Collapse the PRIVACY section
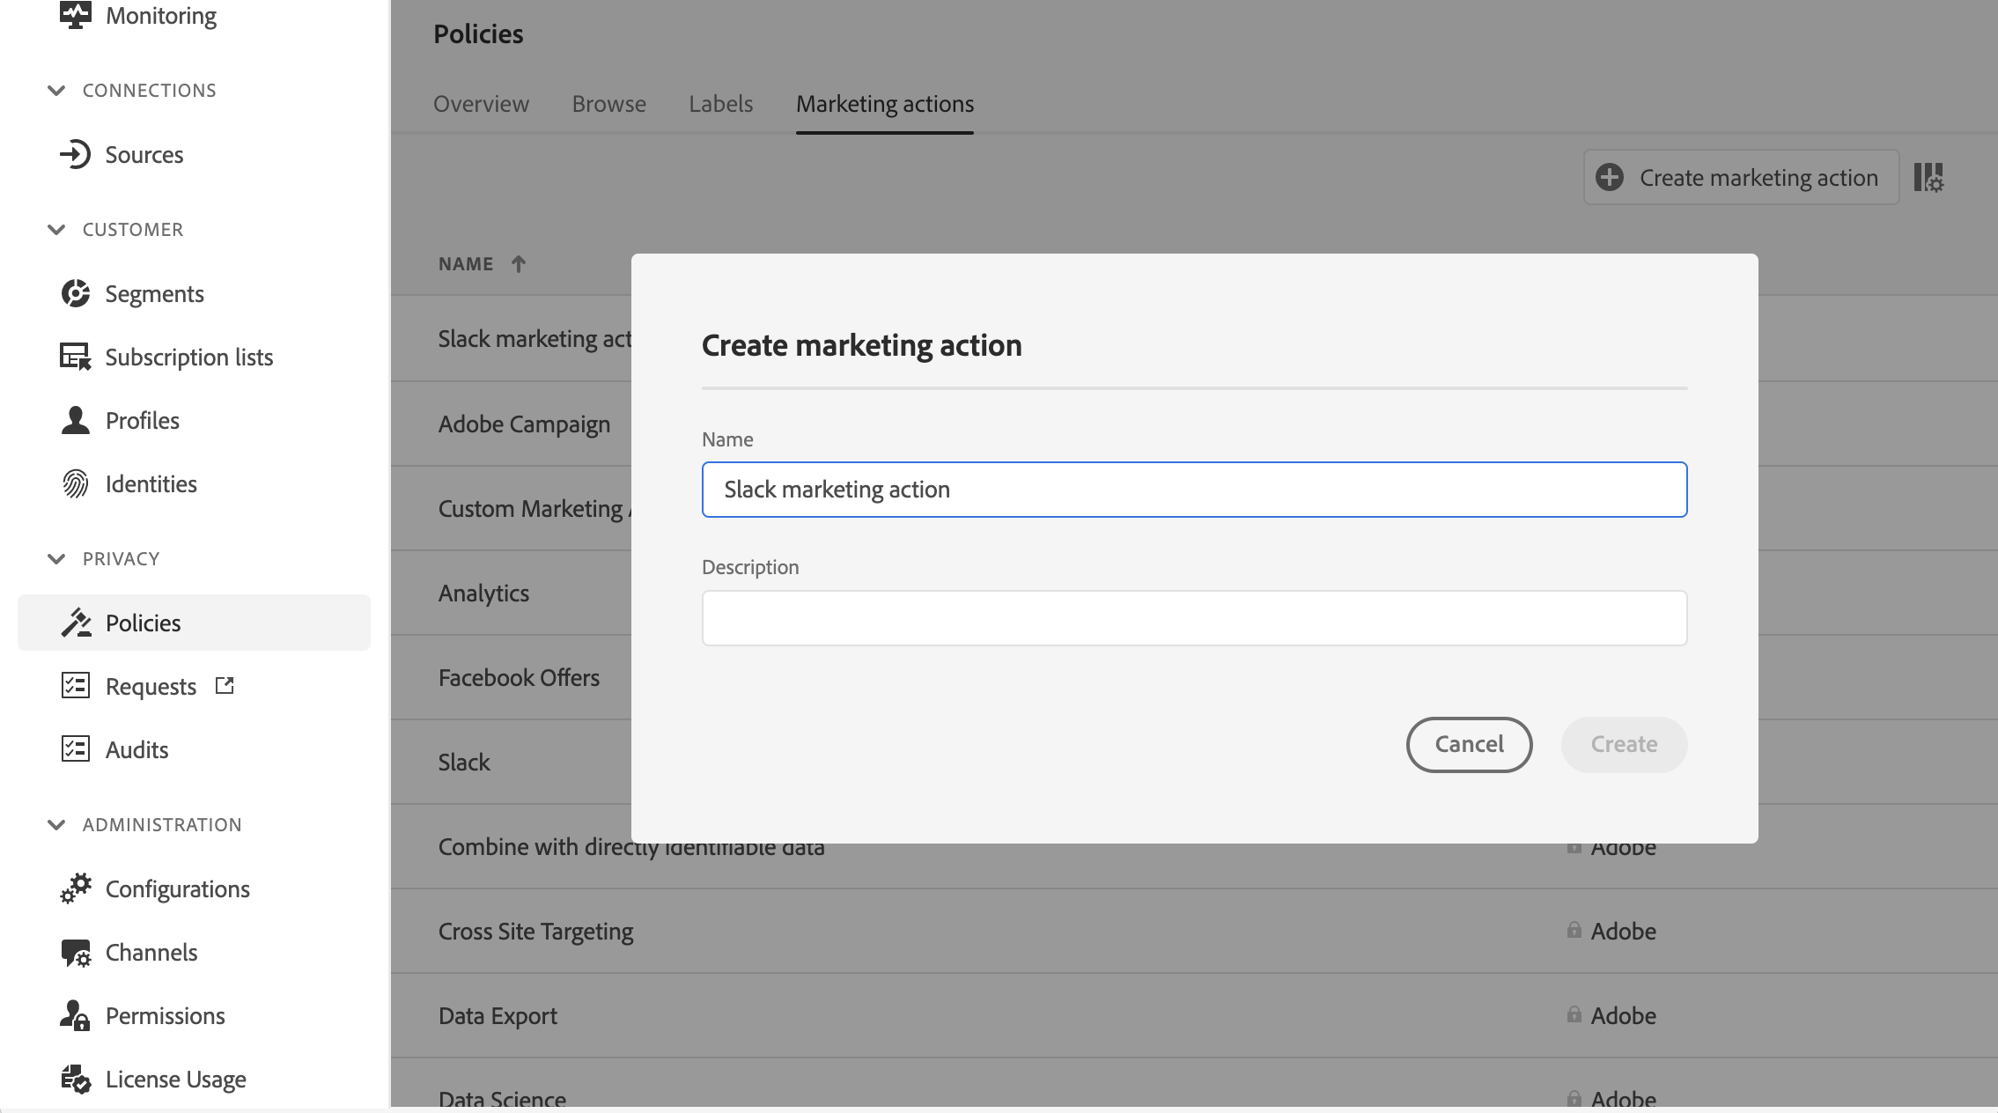Image resolution: width=1998 pixels, height=1113 pixels. point(56,558)
